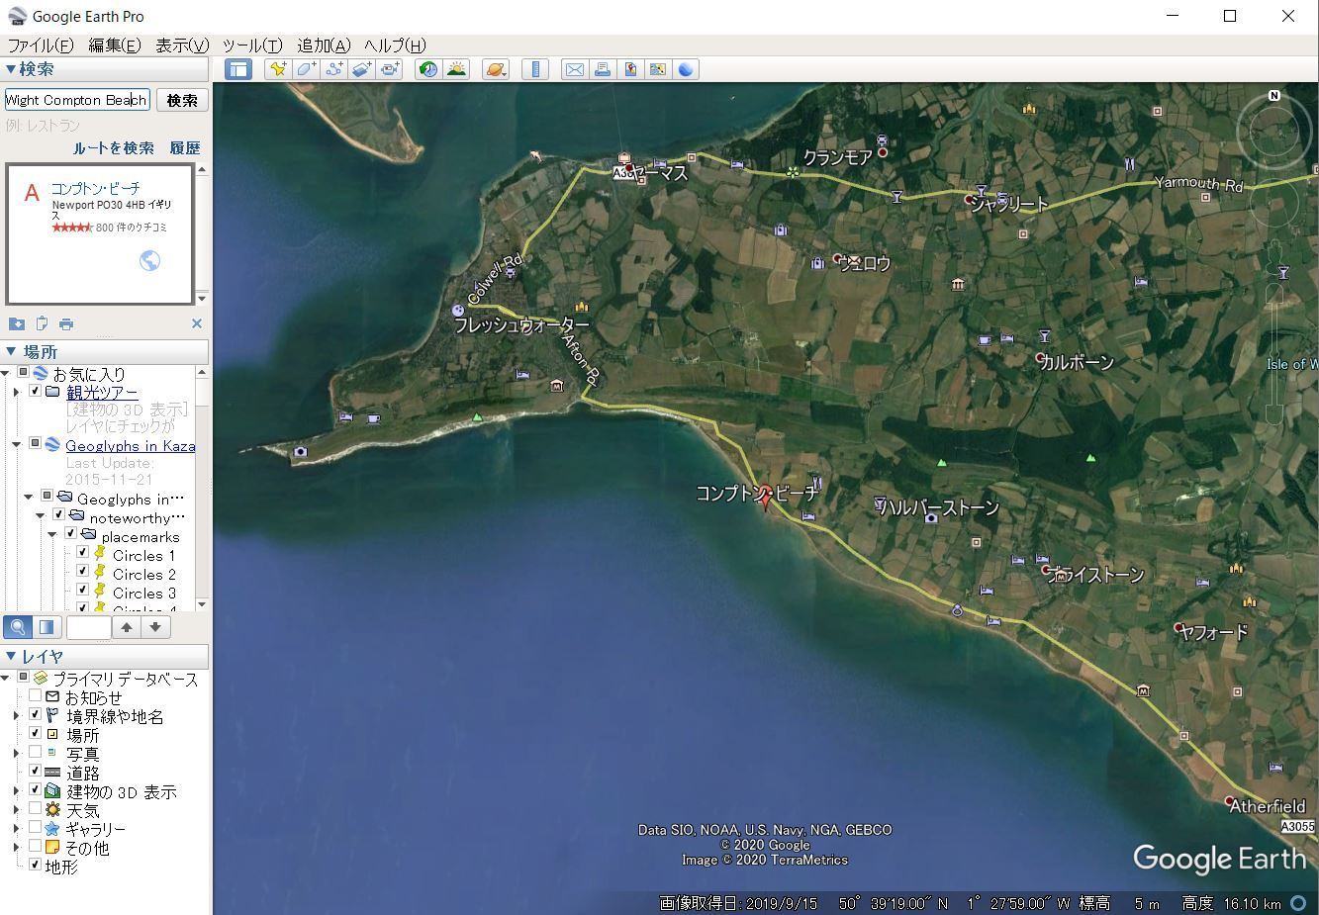Add an image overlay from the toolbar
Image resolution: width=1319 pixels, height=915 pixels.
pyautogui.click(x=361, y=69)
